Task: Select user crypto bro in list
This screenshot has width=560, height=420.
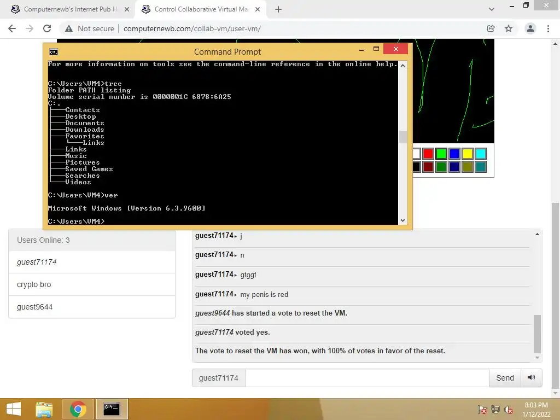Action: pos(92,284)
